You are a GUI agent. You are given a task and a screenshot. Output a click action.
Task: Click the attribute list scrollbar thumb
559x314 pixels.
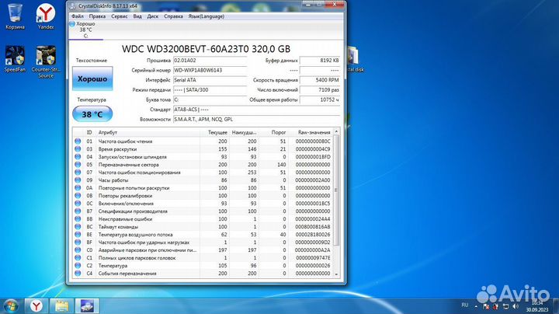(x=336, y=190)
